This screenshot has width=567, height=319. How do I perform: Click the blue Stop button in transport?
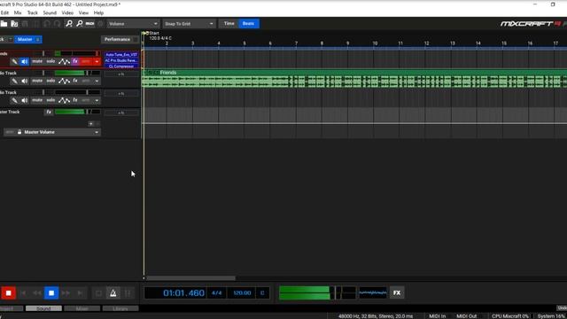(51, 293)
